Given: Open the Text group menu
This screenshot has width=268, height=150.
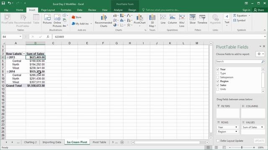Looking at the screenshot, I should click(227, 20).
